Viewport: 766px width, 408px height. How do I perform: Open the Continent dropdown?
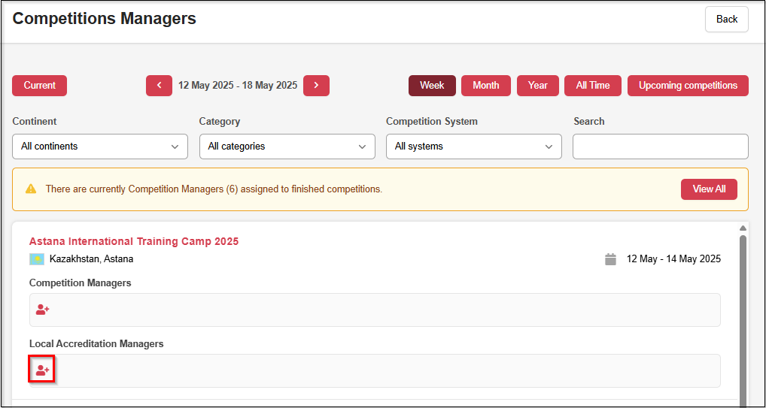(100, 147)
